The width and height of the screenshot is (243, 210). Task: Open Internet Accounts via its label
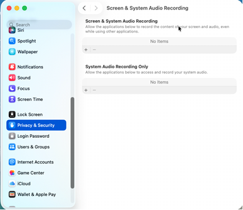(x=35, y=162)
